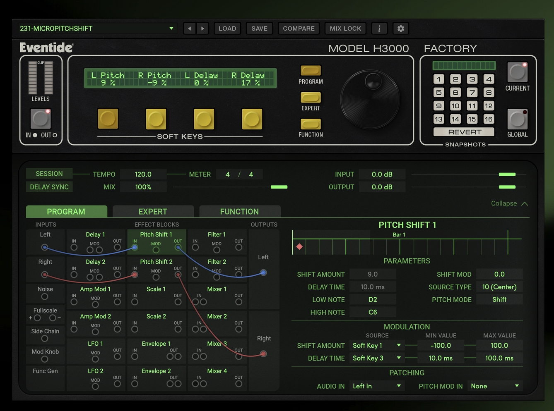Image resolution: width=554 pixels, height=411 pixels.
Task: Switch to the EXPERT tab
Action: (153, 211)
